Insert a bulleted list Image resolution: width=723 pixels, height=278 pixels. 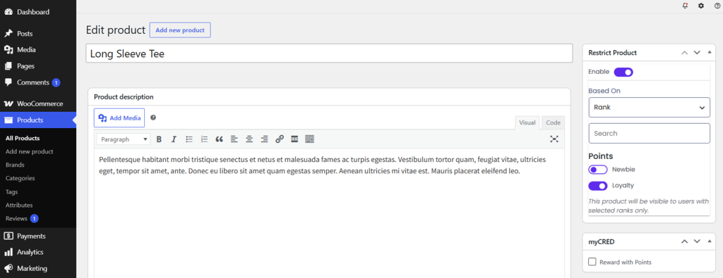pos(189,139)
